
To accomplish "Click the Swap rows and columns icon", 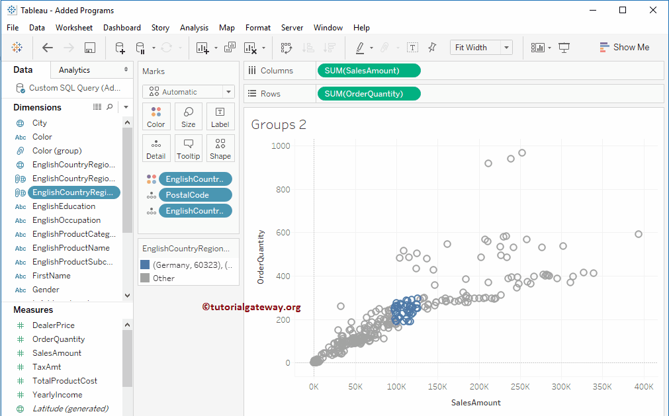I will point(286,48).
